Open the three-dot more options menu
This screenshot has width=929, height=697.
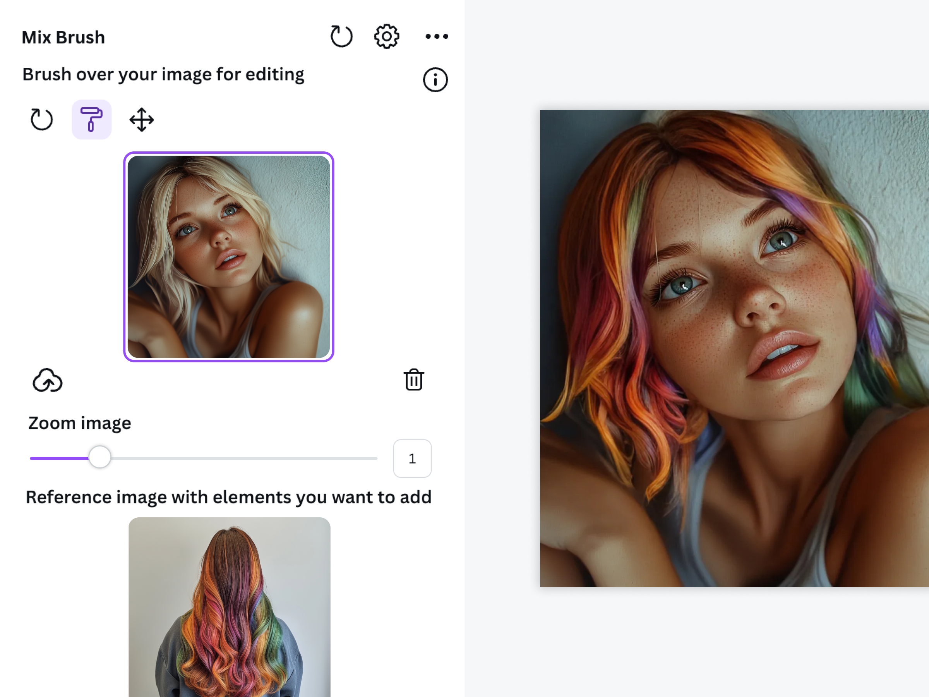click(436, 36)
